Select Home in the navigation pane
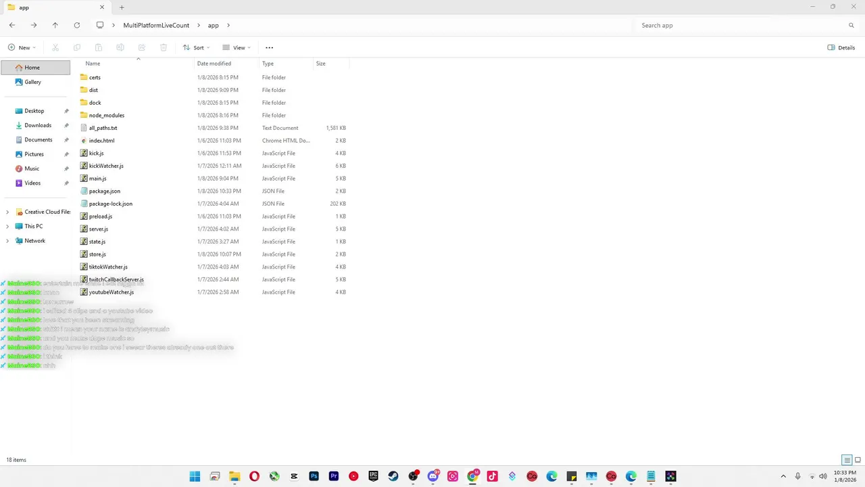The height and width of the screenshot is (487, 865). (x=35, y=68)
